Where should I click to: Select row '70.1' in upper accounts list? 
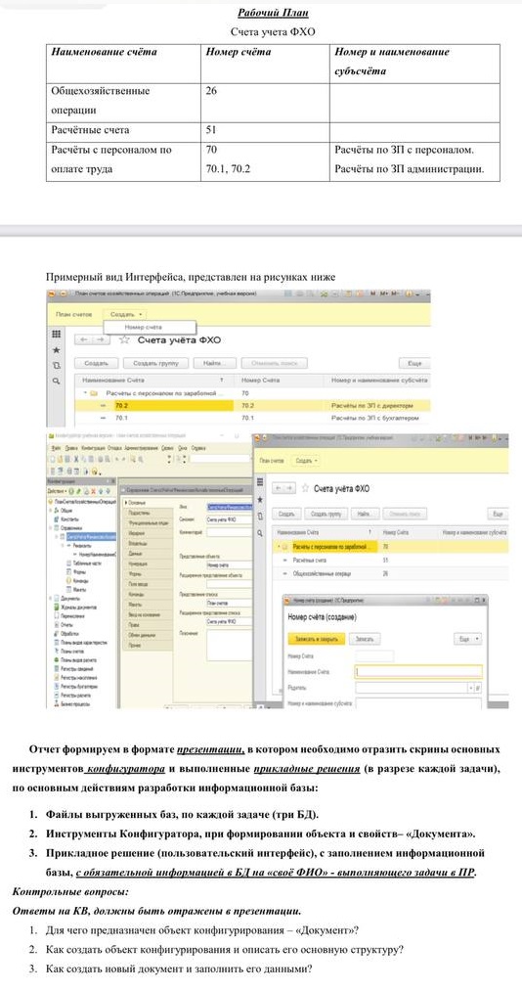click(x=252, y=419)
